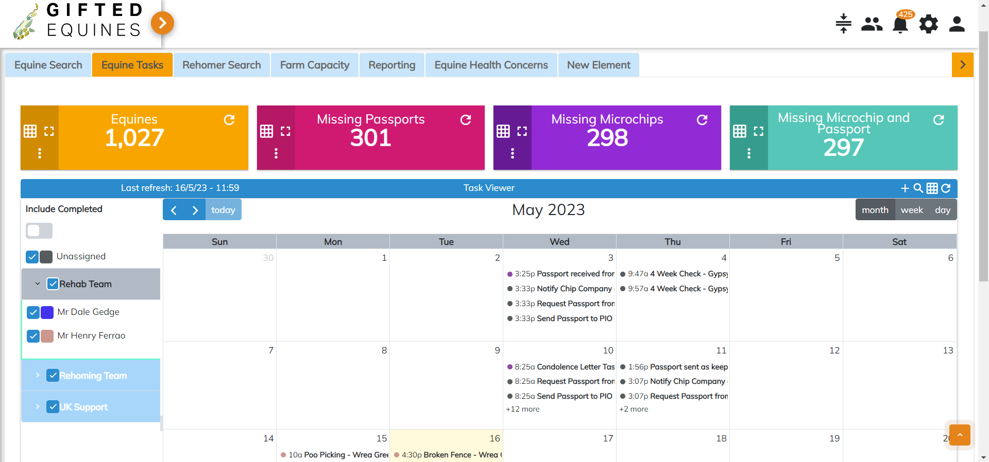This screenshot has width=989, height=462.
Task: Switch calendar to week view
Action: pos(911,210)
